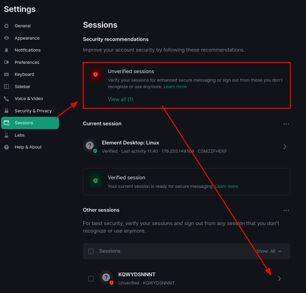Click the red Unverified sessions shield icon
This screenshot has height=293, width=306.
tap(96, 74)
